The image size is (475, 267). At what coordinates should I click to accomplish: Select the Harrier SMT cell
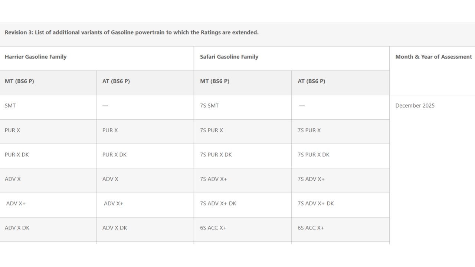[10, 106]
